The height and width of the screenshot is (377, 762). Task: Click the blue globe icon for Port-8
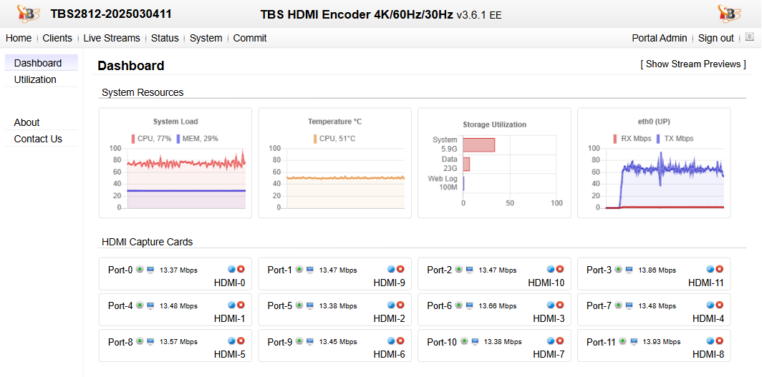[x=231, y=341]
